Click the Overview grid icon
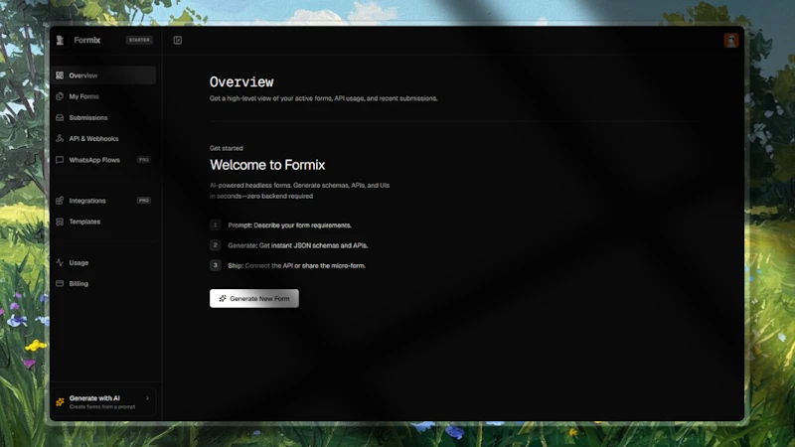 tap(60, 75)
